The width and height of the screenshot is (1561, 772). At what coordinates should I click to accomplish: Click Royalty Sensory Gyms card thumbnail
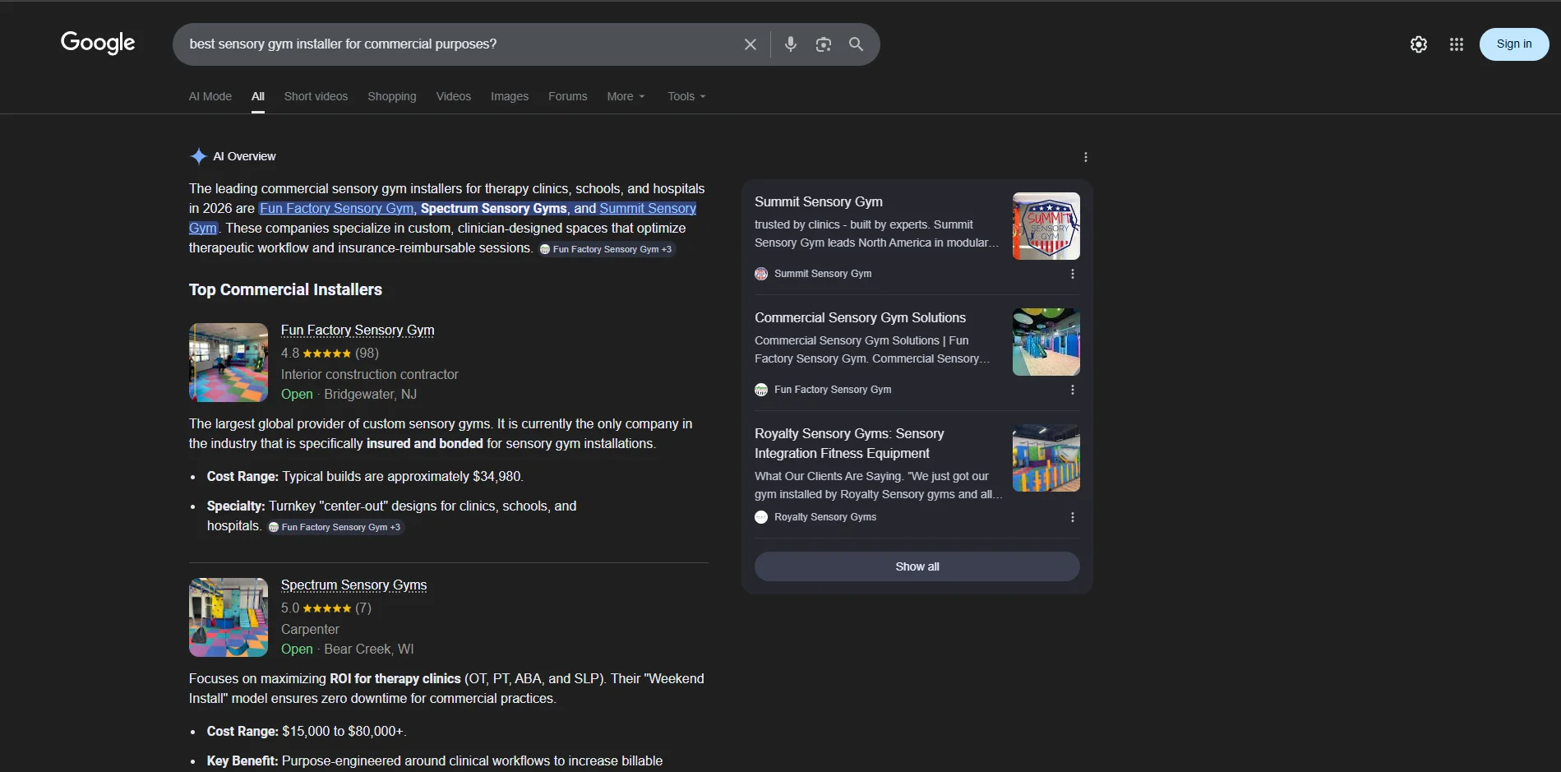[1046, 458]
